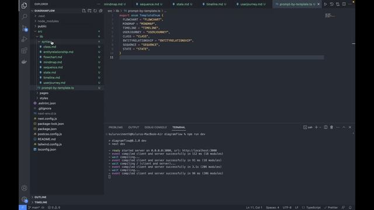The width and height of the screenshot is (374, 210).
Task: Open the Docker view in activity bar
Action: tap(24, 62)
